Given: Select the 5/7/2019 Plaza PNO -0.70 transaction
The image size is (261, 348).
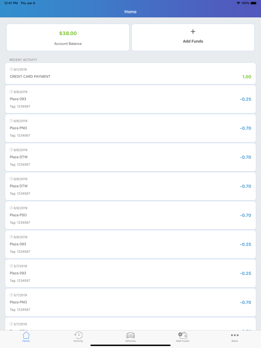Looking at the screenshot, I should coord(130,302).
